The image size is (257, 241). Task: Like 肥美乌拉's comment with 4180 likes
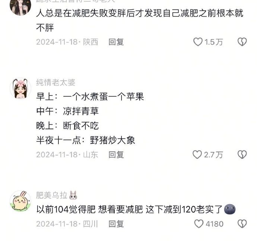point(199,224)
